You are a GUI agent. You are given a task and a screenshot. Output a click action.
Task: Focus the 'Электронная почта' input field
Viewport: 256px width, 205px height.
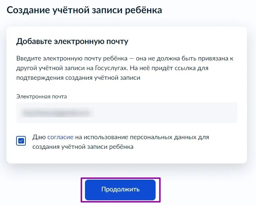127,113
